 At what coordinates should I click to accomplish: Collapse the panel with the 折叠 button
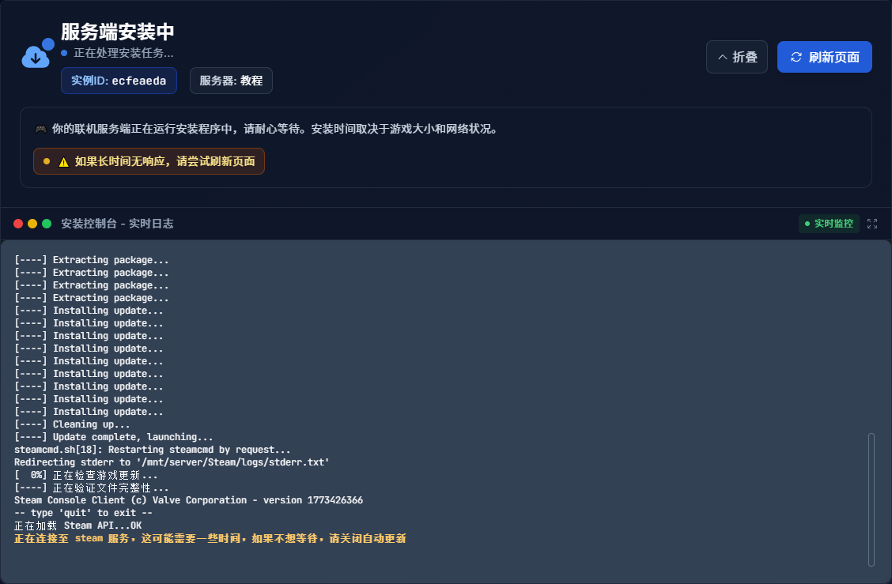tap(736, 57)
